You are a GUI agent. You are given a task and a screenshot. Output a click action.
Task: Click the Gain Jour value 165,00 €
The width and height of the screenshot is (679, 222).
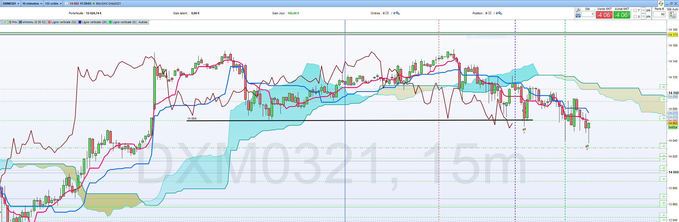pos(293,13)
